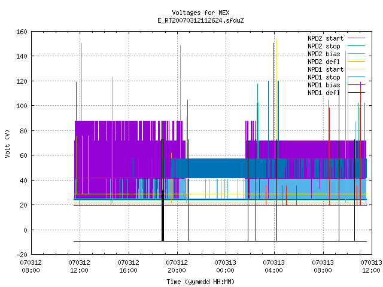The image size is (383, 287).
Task: Select the file name E_RT20070312112624.sfduZ
Action: pyautogui.click(x=200, y=20)
